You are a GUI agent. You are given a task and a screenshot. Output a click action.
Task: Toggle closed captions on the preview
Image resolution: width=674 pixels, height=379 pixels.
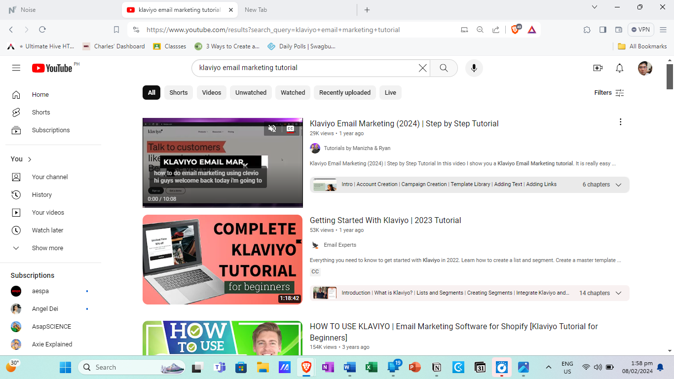[x=291, y=129]
